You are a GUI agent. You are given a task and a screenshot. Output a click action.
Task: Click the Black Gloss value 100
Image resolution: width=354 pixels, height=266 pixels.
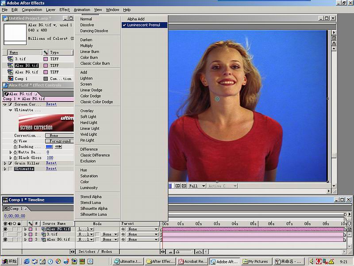pos(50,158)
